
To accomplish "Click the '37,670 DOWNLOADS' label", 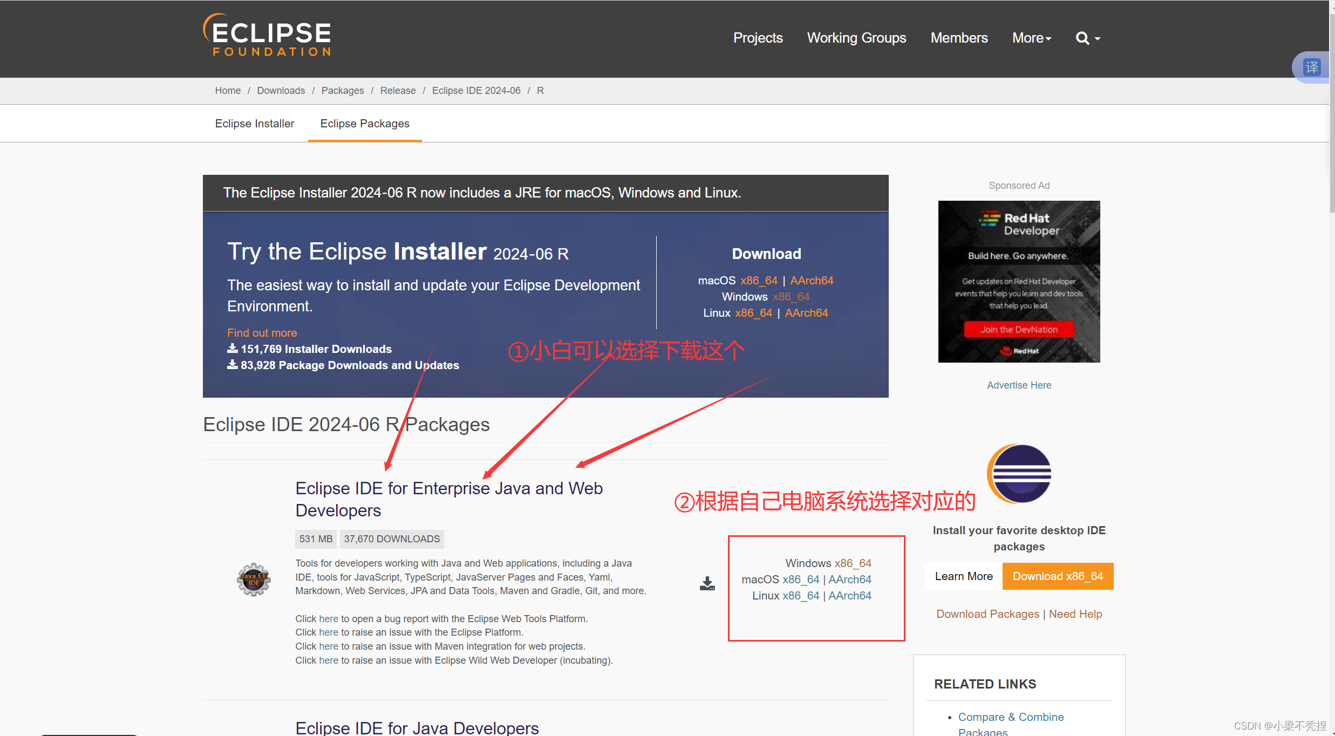I will 392,539.
